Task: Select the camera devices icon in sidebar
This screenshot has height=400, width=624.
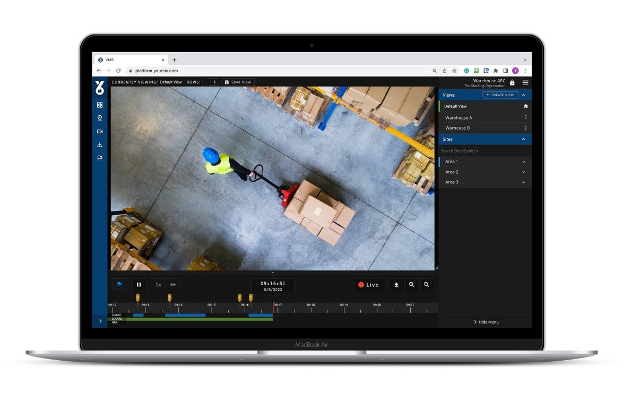Action: coord(100,131)
